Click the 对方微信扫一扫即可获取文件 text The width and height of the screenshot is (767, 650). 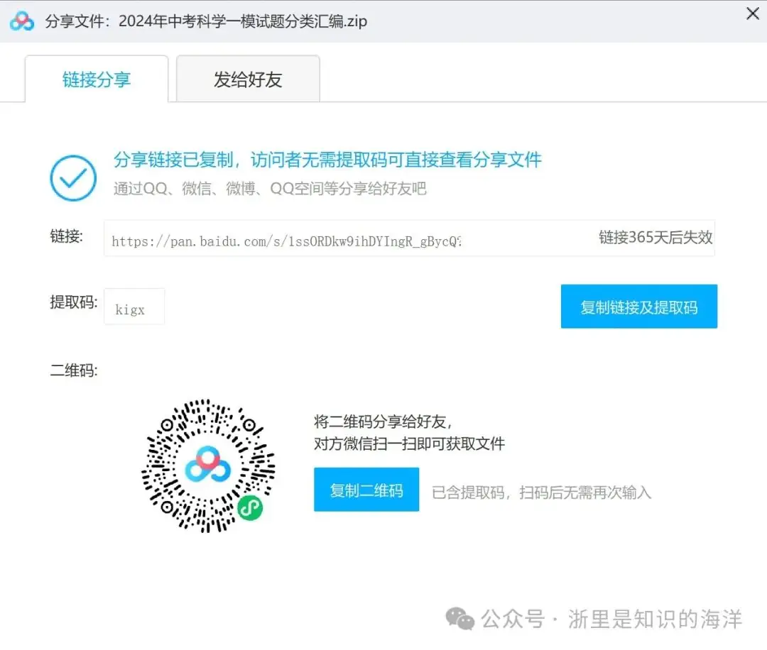click(x=410, y=444)
